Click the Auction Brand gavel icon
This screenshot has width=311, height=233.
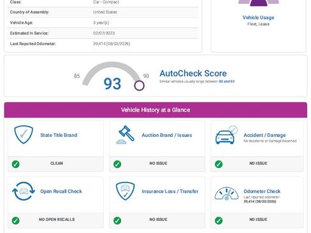tap(126, 135)
